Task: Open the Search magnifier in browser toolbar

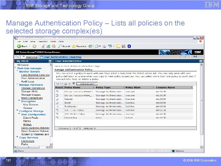Action: 60,46
